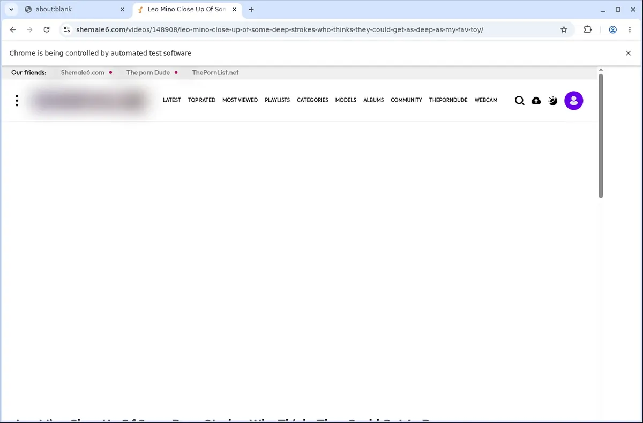Follow the THEPORNDUDE nav link

(448, 100)
